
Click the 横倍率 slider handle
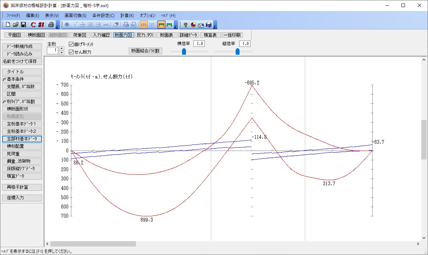click(x=184, y=51)
